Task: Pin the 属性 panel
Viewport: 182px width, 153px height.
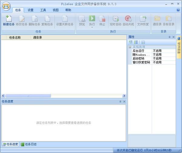Action: coord(170,37)
